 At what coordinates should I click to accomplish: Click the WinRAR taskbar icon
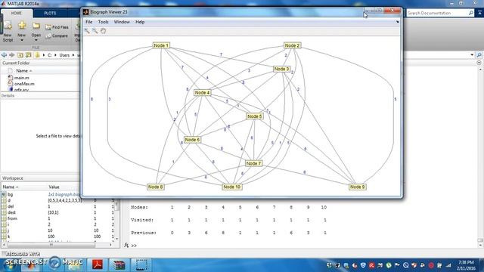click(119, 264)
